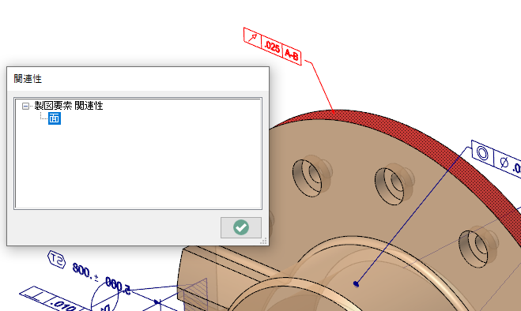Viewport: 521px width, 311px height.
Task: Click the A-B datum reference in red frame
Action: [292, 54]
